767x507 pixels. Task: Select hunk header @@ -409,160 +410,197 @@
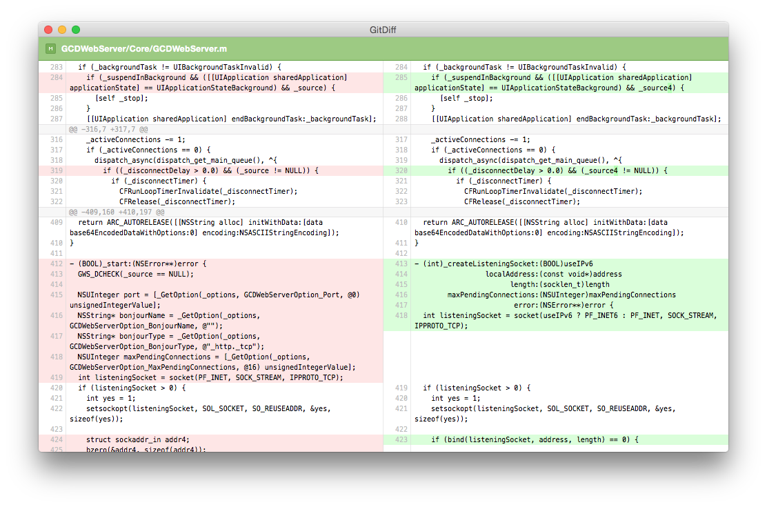click(116, 212)
